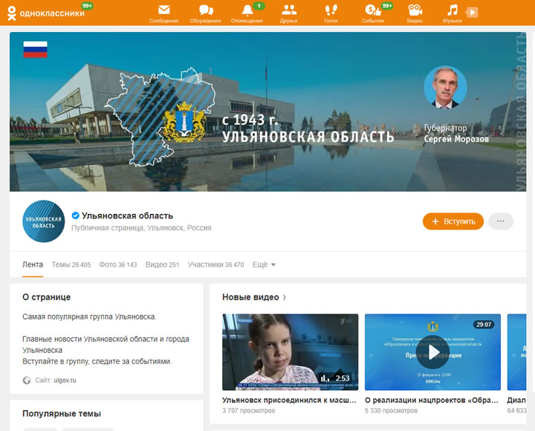The width and height of the screenshot is (535, 431).
Task: Open Сообщения envelope icon
Action: click(x=163, y=10)
